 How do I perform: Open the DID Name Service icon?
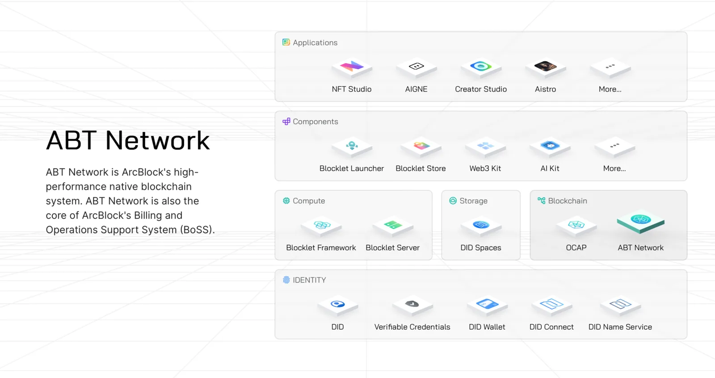620,306
